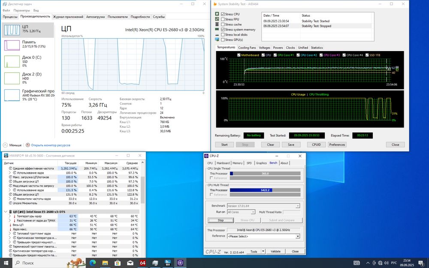The height and width of the screenshot is (268, 429).
Task: Enable the Stress GPU(s) checkbox
Action: [x=223, y=39]
